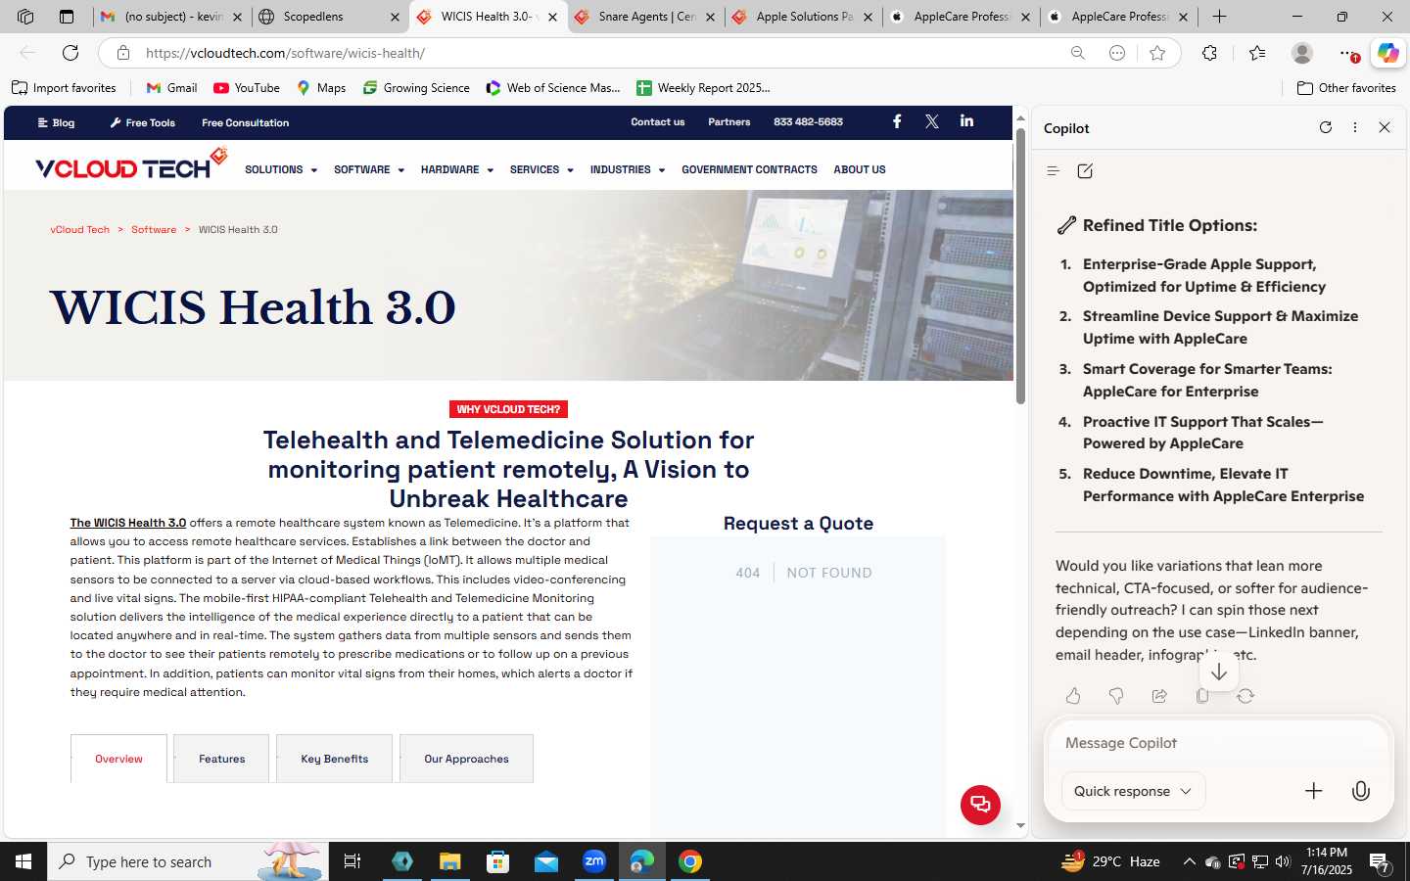The height and width of the screenshot is (881, 1410).
Task: Expand the SERVICES menu
Action: 541,169
